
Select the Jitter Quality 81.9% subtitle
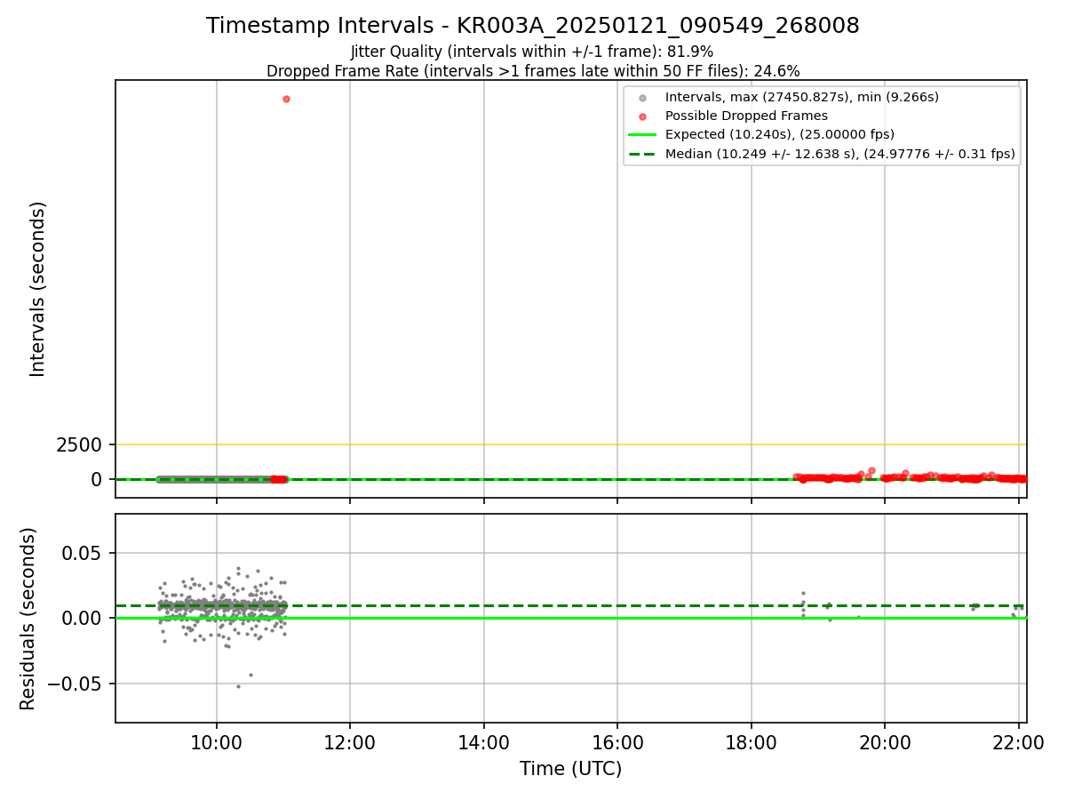coord(532,52)
